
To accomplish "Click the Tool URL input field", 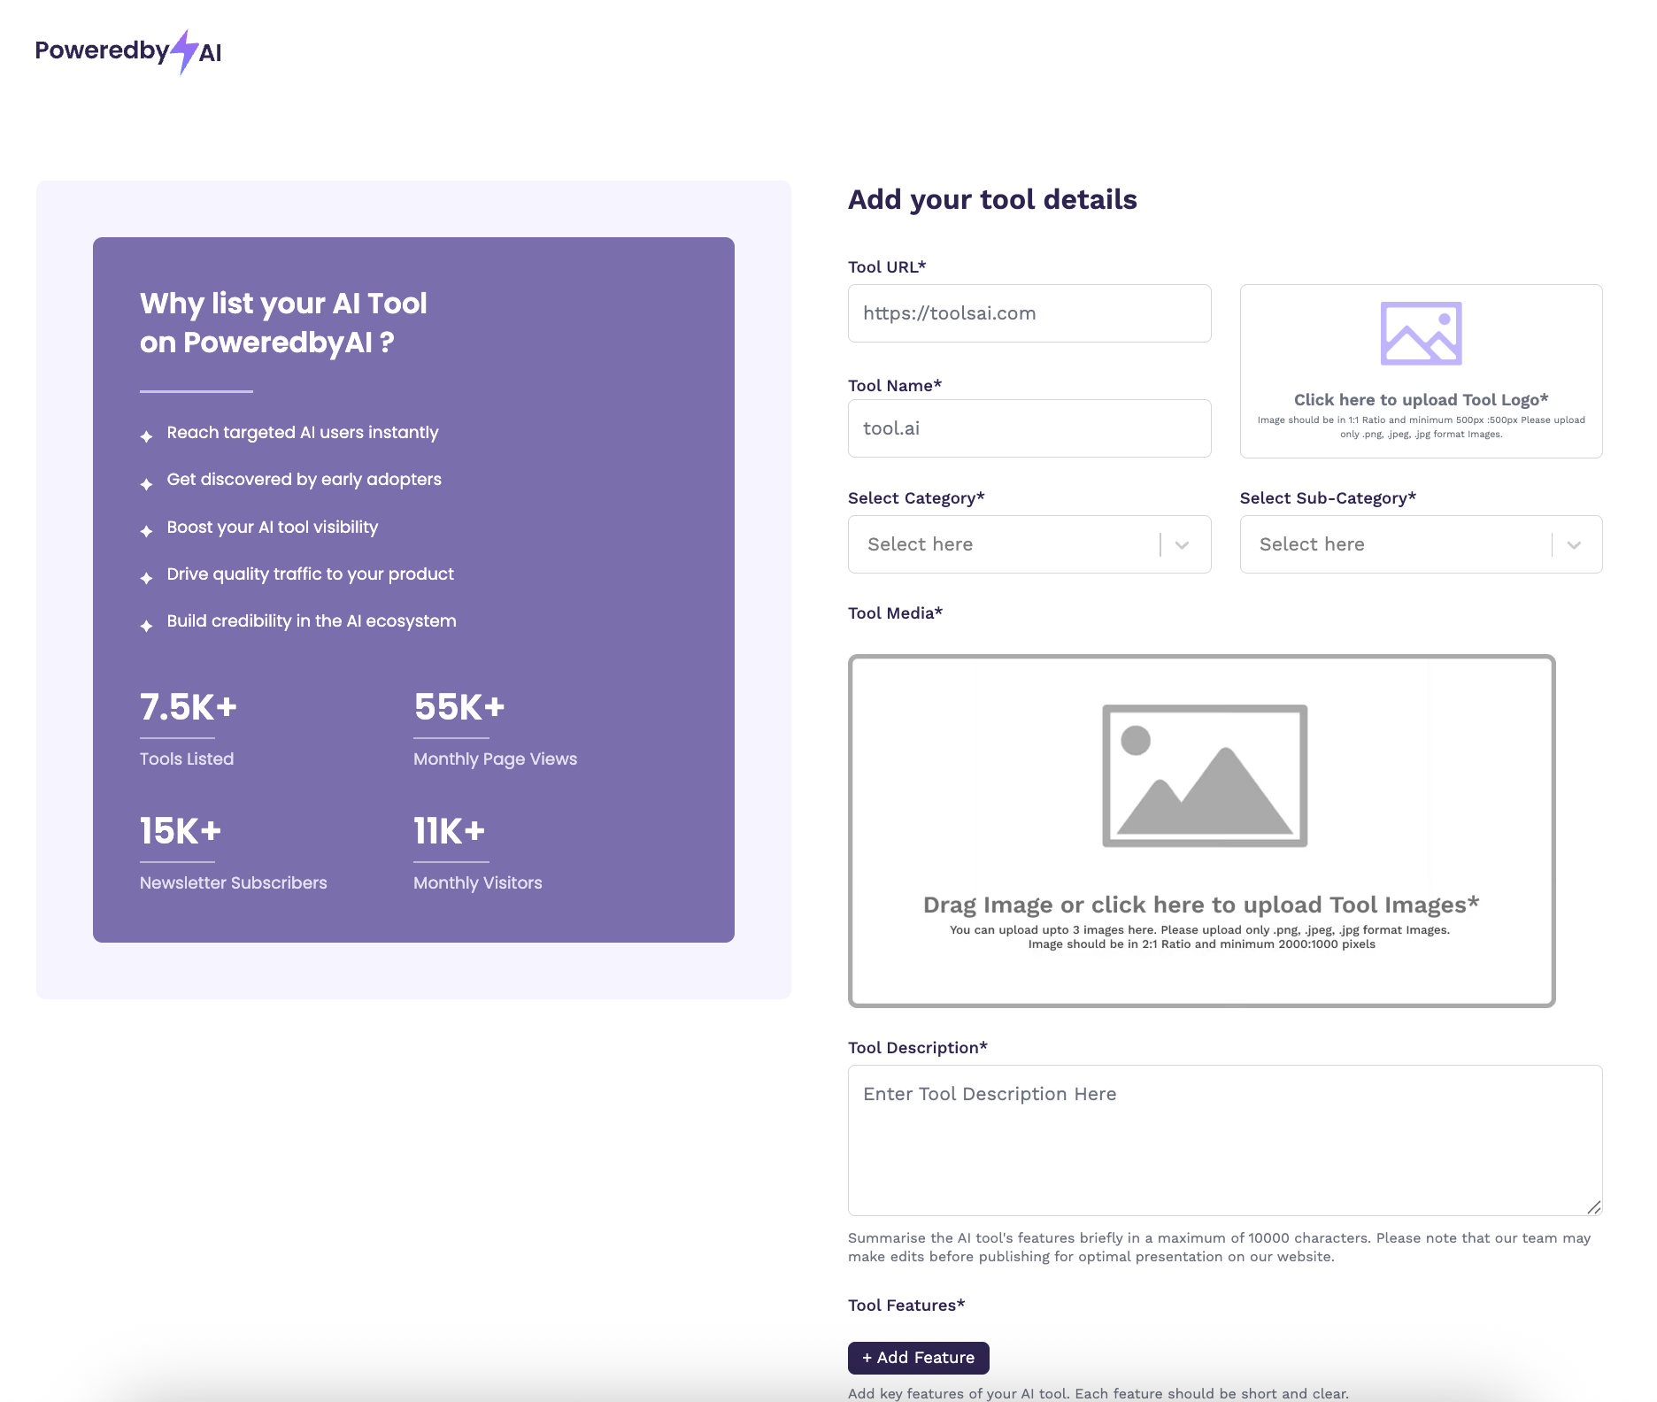I will [1029, 313].
